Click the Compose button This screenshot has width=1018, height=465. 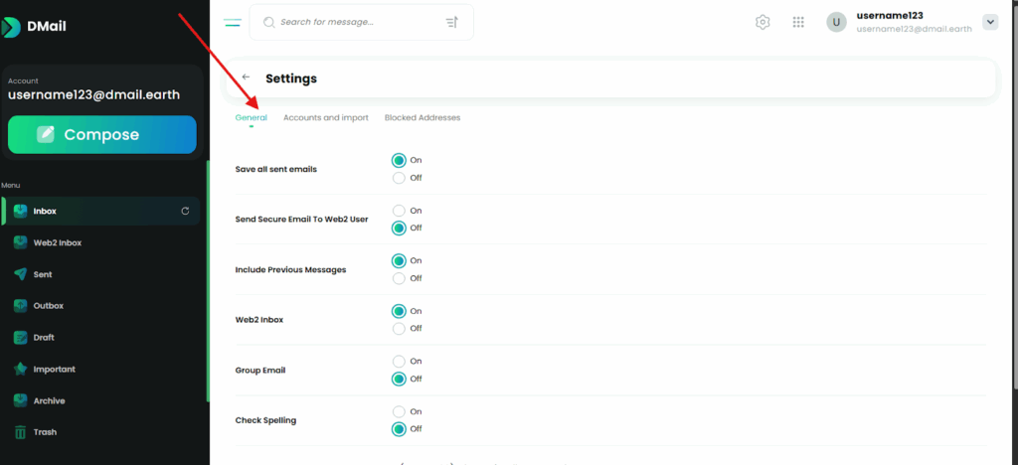click(x=101, y=135)
